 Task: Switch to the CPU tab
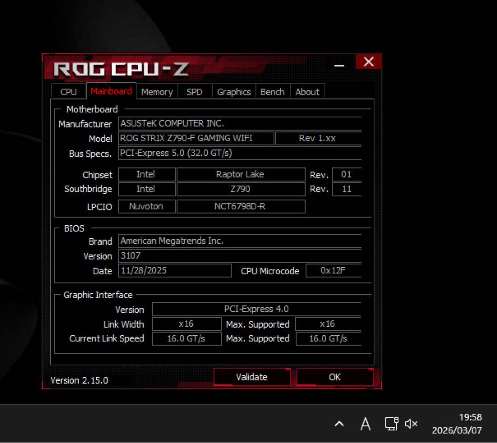[x=69, y=92]
